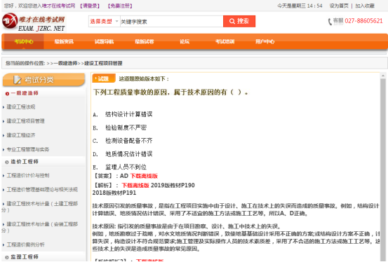Click the 唯才在线考试网 site logo

click(x=34, y=22)
